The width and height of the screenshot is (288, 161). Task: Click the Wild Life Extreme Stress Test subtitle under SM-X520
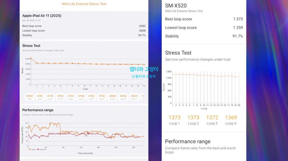[184, 11]
